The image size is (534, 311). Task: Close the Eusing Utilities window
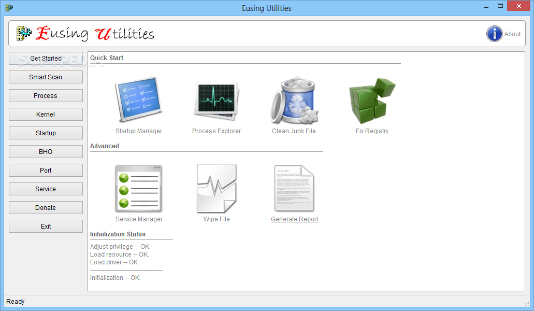[x=519, y=6]
